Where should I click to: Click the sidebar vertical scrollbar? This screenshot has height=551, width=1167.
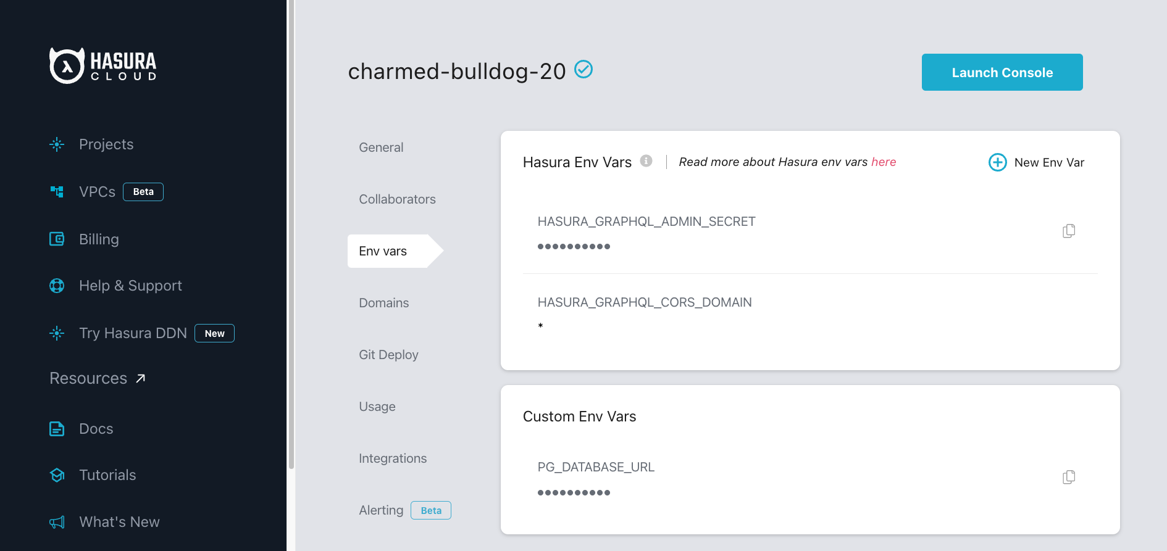point(291,234)
